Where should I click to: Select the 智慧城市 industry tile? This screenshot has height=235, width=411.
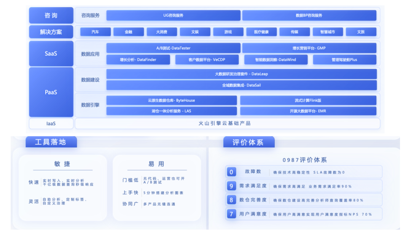[328, 32]
